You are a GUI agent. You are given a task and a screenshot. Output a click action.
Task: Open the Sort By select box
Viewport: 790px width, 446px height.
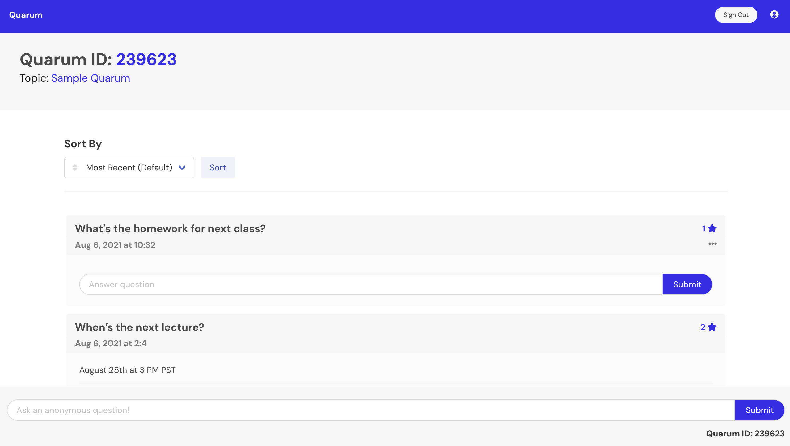(x=129, y=168)
